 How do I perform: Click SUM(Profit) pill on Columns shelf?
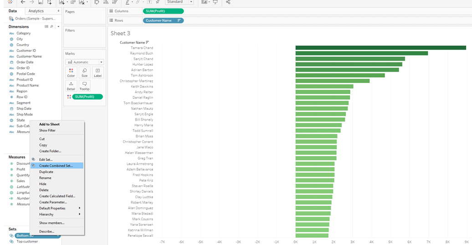coord(163,11)
